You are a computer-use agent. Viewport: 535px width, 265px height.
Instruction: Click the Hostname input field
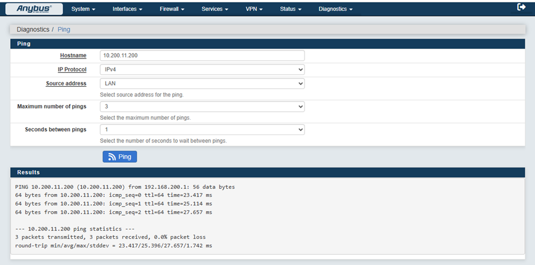(202, 56)
